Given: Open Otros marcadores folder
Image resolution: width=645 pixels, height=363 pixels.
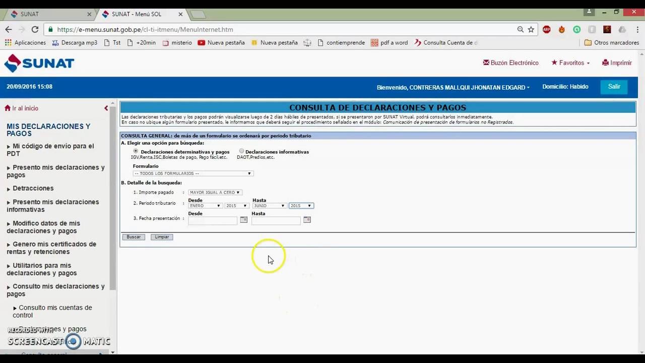Looking at the screenshot, I should click(612, 43).
